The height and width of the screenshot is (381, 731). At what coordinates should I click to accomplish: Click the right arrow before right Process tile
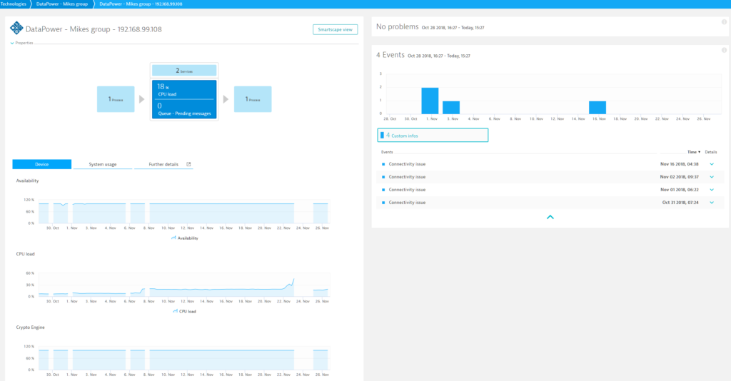(x=226, y=99)
